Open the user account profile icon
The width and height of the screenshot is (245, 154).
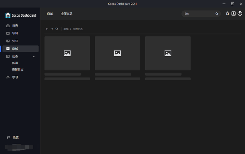[240, 13]
